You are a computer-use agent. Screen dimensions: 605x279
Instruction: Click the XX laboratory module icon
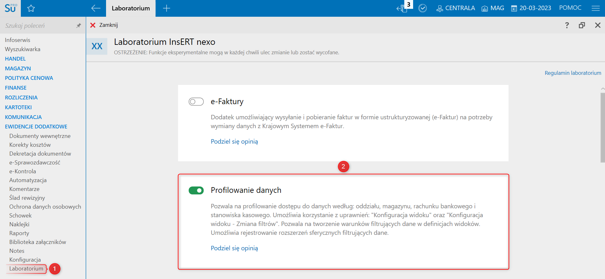click(x=97, y=46)
